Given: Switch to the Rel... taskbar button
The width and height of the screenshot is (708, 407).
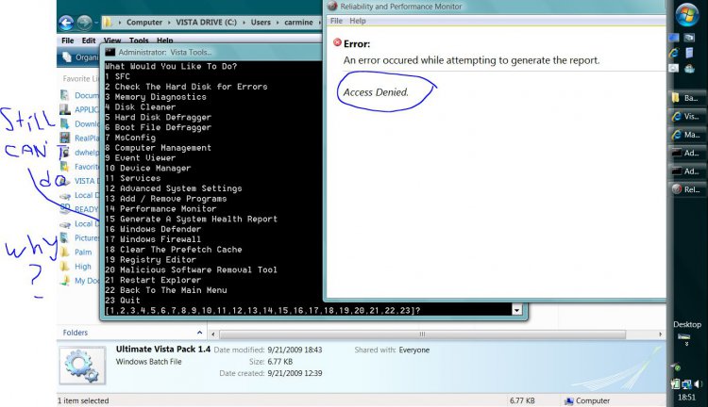Looking at the screenshot, I should 685,189.
